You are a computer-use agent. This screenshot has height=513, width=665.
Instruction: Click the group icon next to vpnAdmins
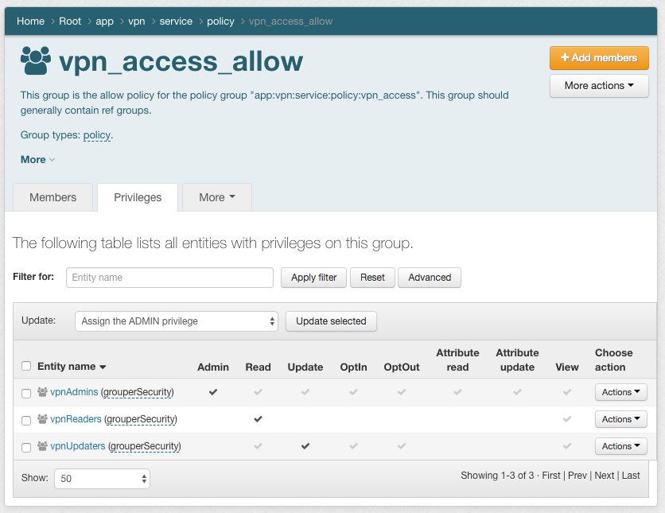click(x=43, y=392)
